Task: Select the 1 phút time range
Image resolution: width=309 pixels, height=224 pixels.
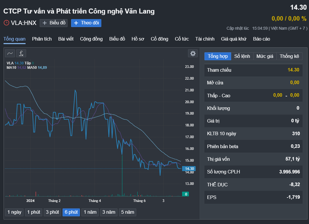Action: (34, 212)
